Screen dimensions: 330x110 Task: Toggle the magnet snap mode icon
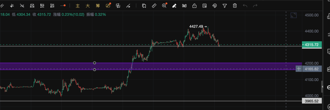(215, 6)
